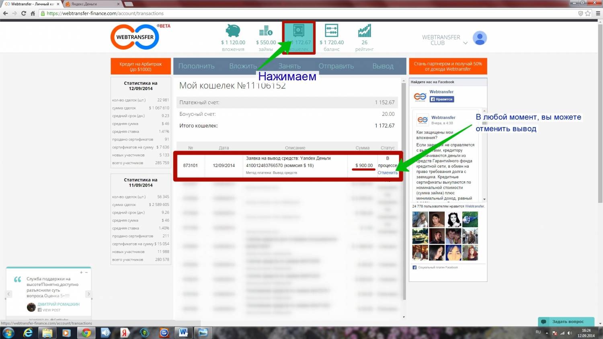Click Кредит на Арбитраж banner
This screenshot has width=603, height=339.
(141, 66)
